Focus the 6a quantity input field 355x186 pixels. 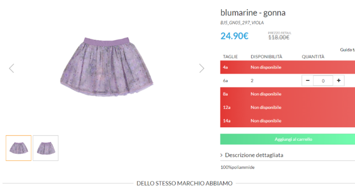point(323,81)
